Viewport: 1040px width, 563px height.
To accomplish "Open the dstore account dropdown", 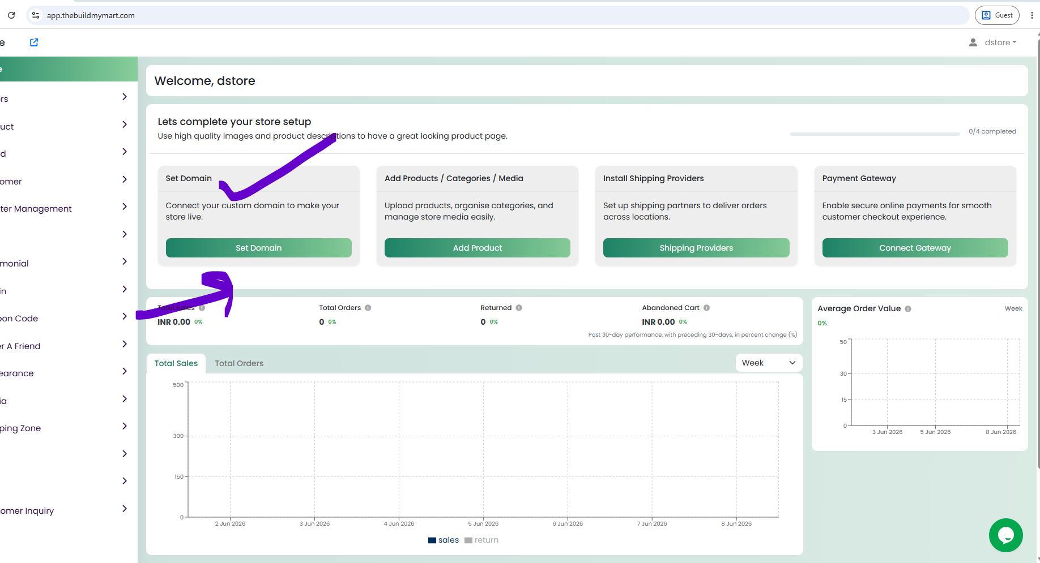I will click(1001, 42).
